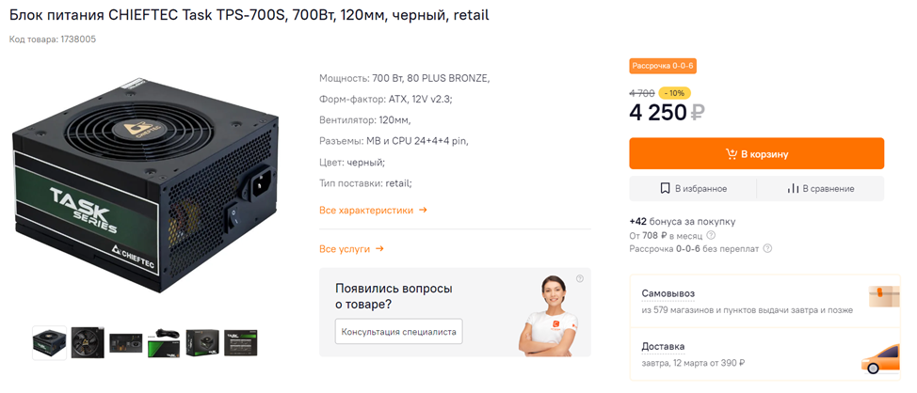Select the first product thumbnail
The height and width of the screenshot is (393, 917).
click(x=49, y=343)
